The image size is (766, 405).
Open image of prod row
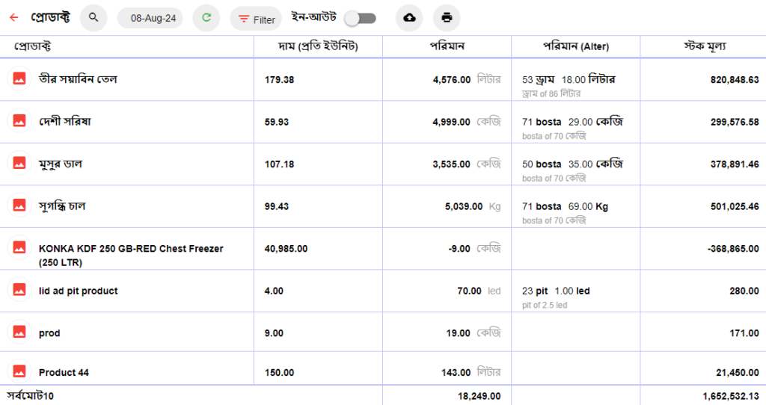point(19,333)
